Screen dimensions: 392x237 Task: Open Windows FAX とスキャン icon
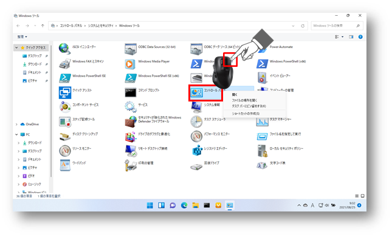point(65,63)
